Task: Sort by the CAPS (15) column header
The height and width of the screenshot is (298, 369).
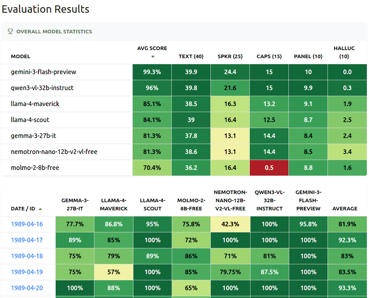Action: 269,56
